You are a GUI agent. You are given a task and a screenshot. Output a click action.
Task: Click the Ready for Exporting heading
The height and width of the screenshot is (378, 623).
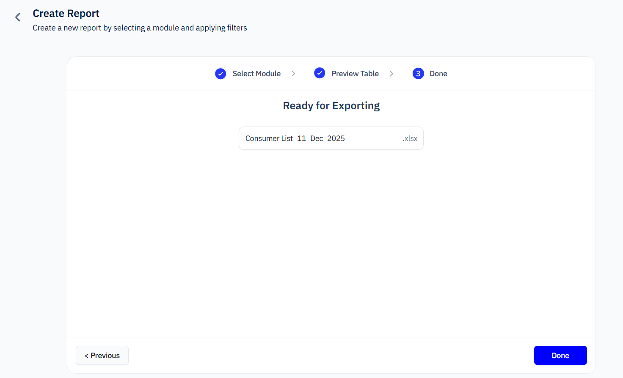pyautogui.click(x=331, y=106)
